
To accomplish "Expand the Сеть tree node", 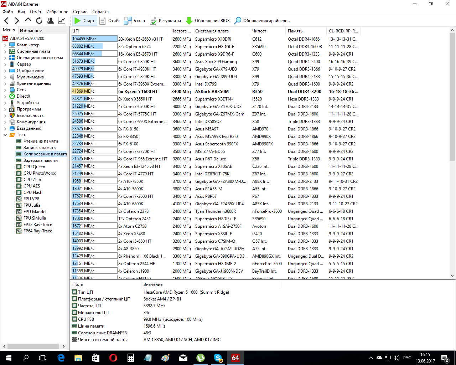I will click(x=5, y=90).
